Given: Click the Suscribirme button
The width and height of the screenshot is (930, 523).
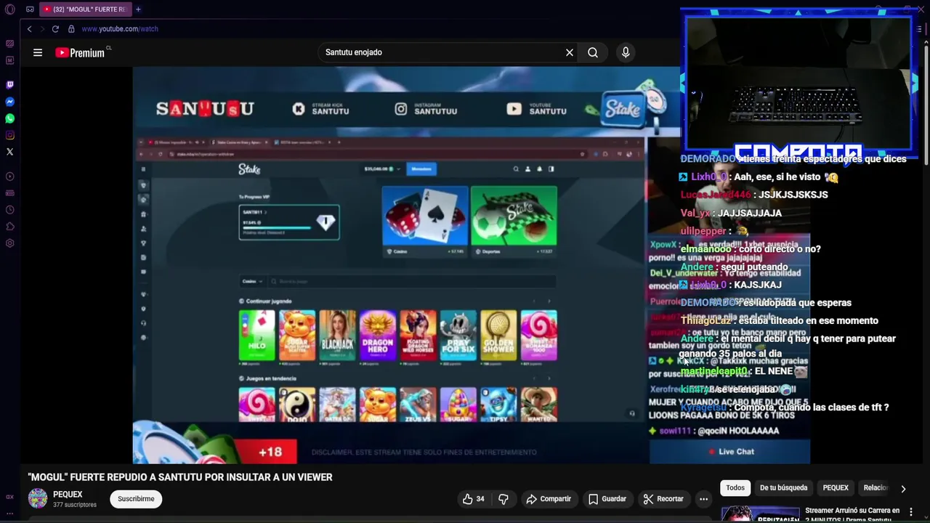Looking at the screenshot, I should (x=136, y=499).
